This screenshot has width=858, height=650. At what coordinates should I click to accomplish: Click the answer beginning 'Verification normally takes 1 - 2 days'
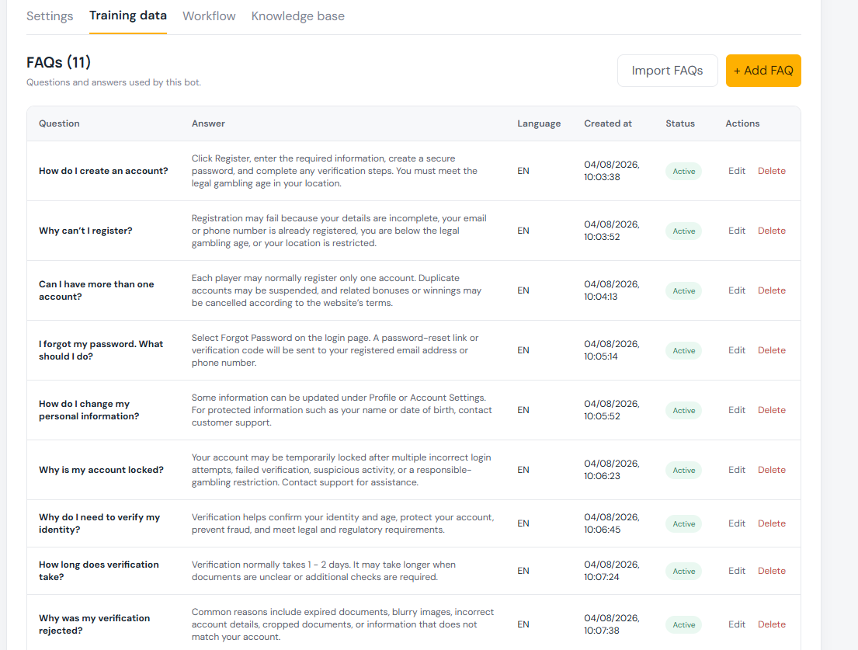[x=323, y=570]
